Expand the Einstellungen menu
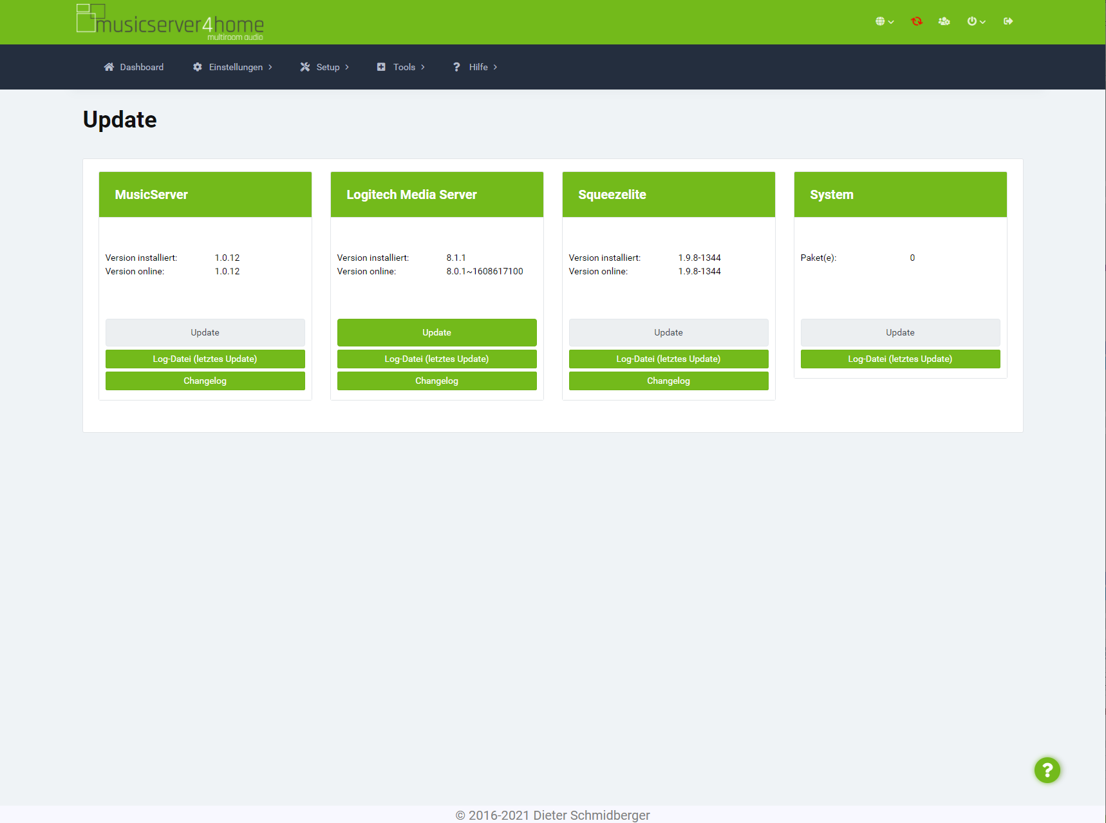1106x823 pixels. click(232, 67)
